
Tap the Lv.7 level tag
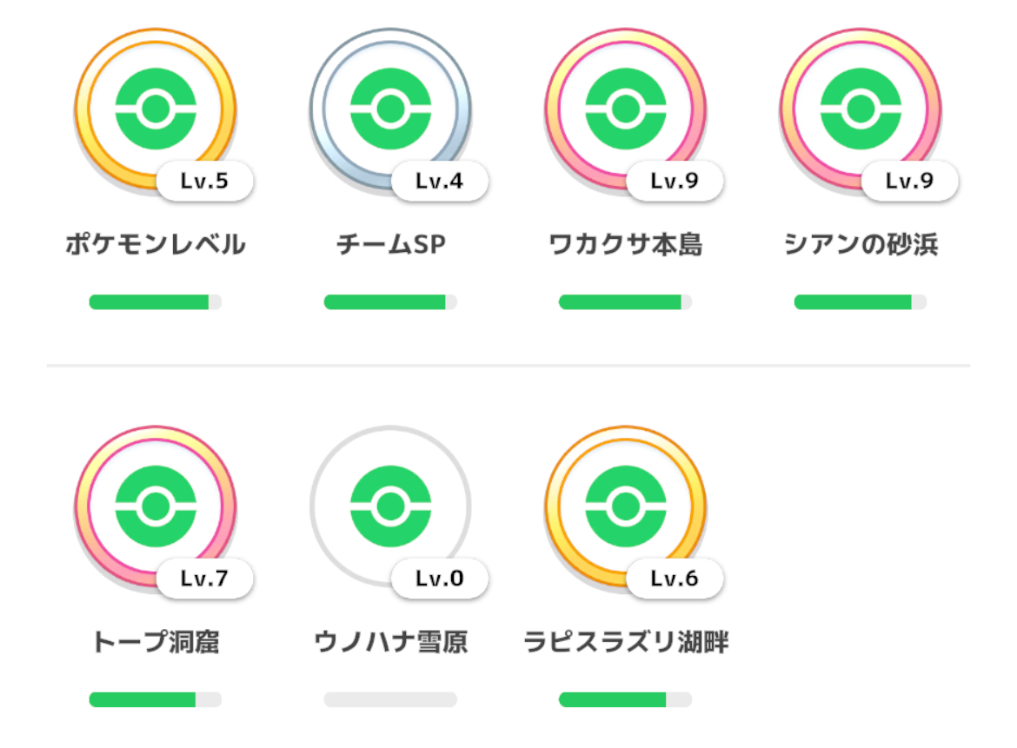(204, 579)
